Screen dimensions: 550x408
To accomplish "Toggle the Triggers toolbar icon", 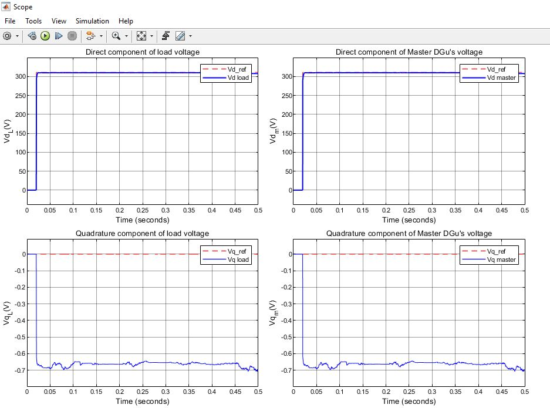I will click(x=166, y=36).
